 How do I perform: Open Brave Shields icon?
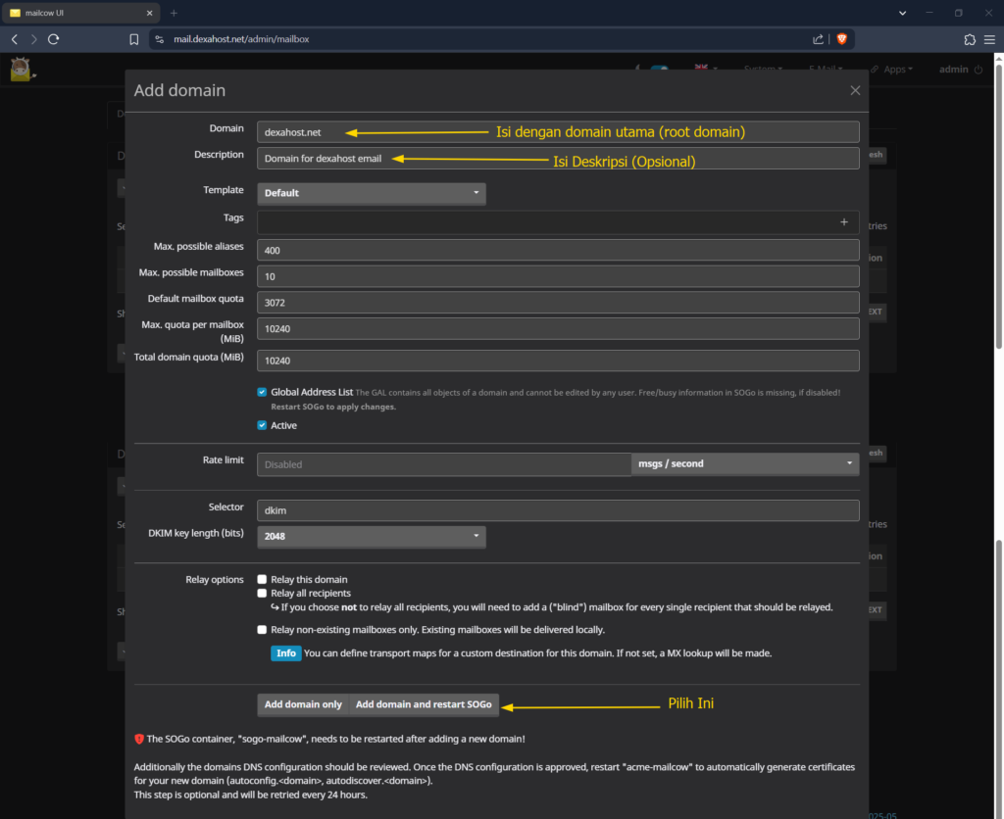[842, 39]
